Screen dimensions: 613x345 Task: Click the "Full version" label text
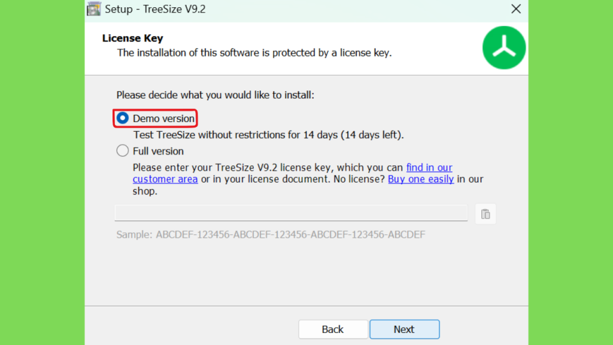[158, 151]
